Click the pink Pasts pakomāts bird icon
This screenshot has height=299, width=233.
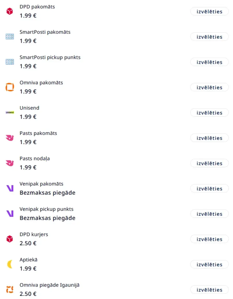click(10, 138)
